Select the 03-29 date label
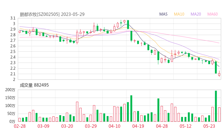Screen dimensions: 224x133 (91, 126)
